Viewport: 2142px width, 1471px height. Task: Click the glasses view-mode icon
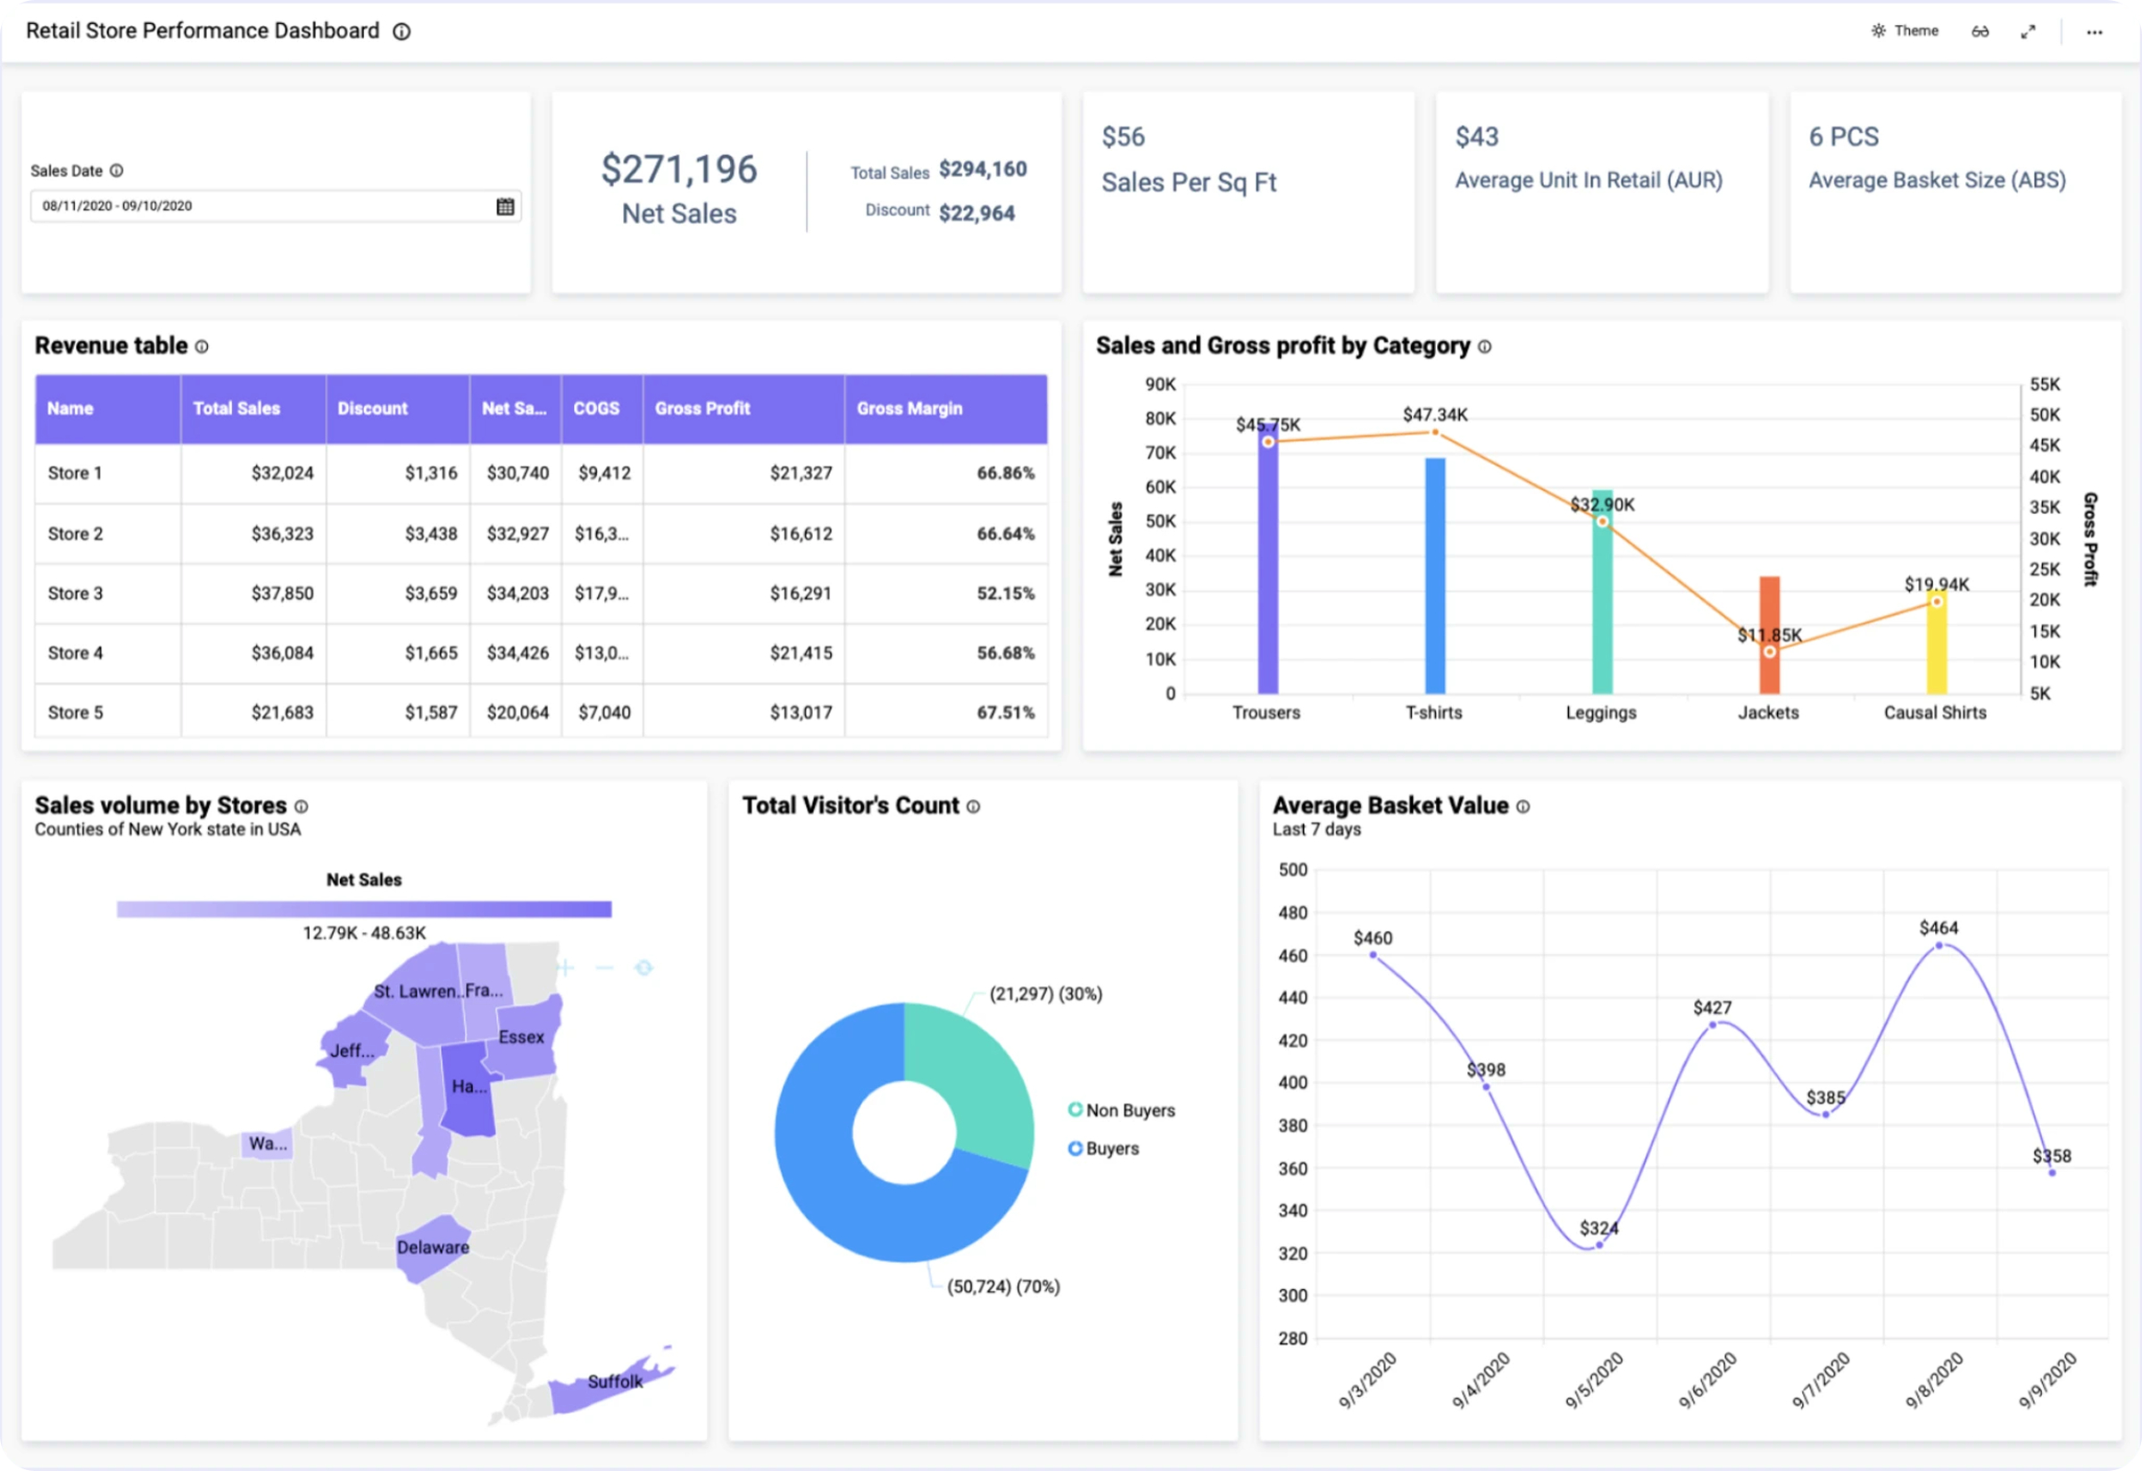point(1980,30)
